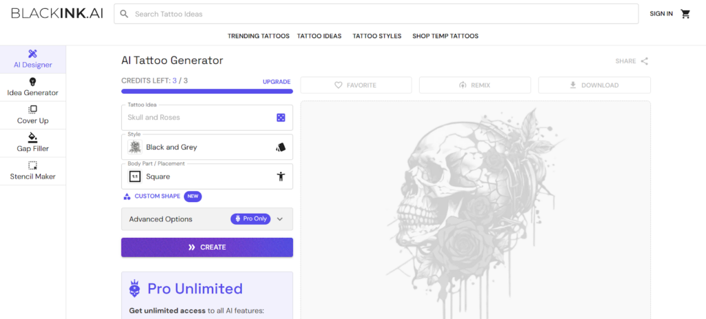Click the credits left progress bar

[207, 91]
